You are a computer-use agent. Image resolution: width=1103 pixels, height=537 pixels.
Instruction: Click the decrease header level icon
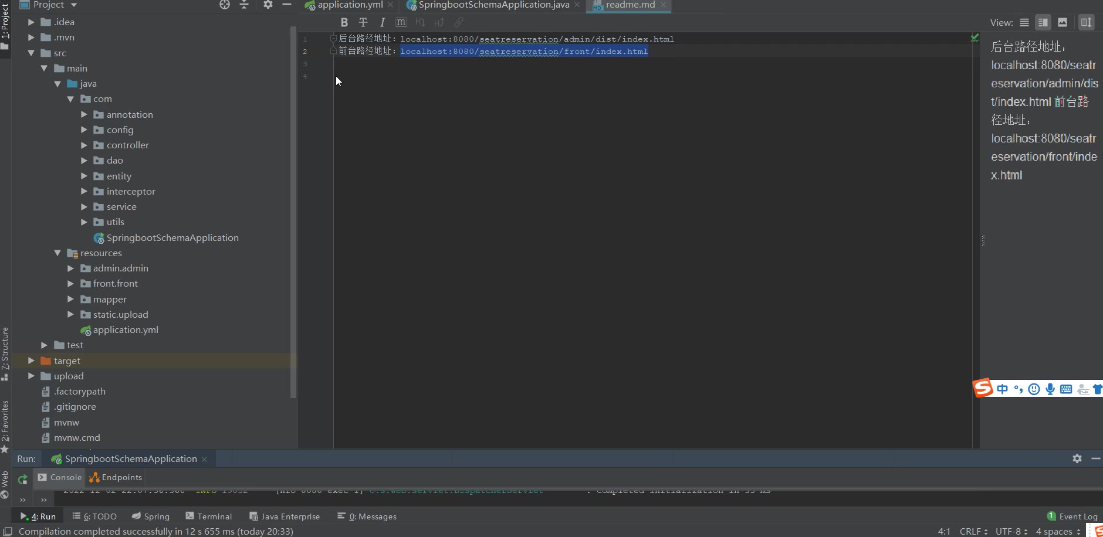420,22
